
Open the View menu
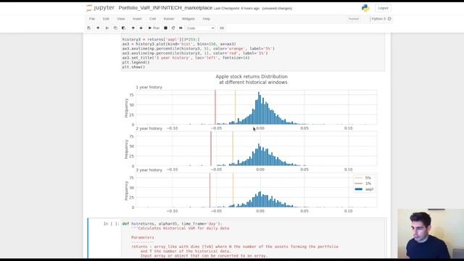coord(121,19)
